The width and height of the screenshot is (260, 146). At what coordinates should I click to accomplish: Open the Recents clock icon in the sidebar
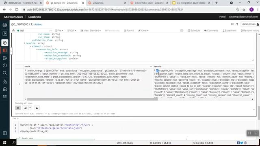tap(5, 66)
